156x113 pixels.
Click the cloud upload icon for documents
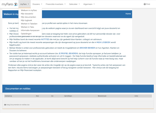[5, 105]
